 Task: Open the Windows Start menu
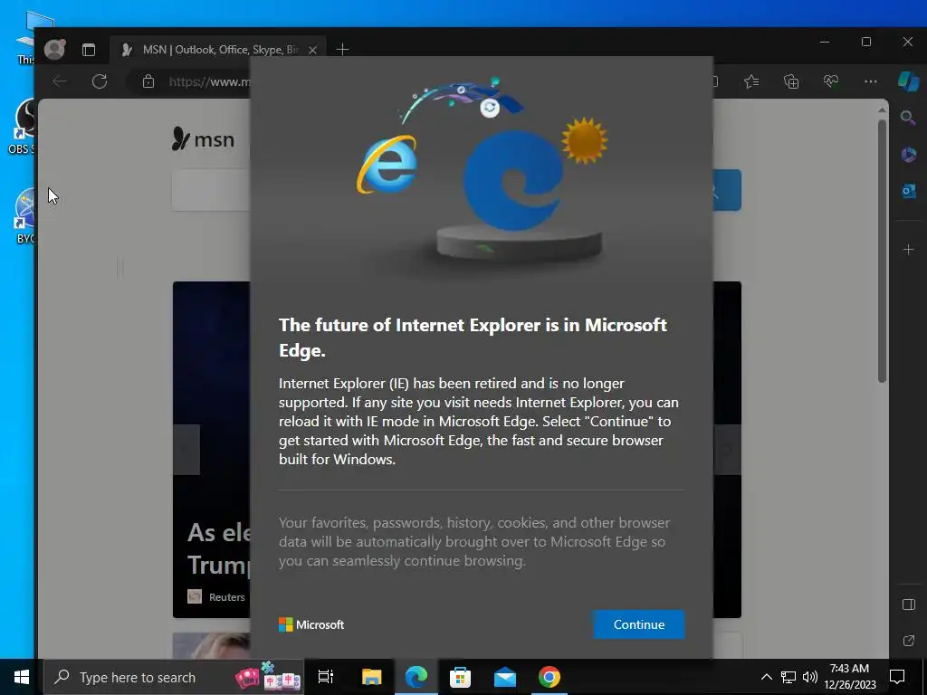coord(22,677)
